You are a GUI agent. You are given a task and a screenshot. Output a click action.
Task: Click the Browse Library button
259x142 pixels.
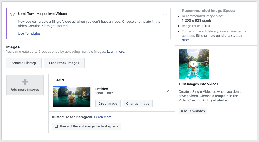point(24,63)
